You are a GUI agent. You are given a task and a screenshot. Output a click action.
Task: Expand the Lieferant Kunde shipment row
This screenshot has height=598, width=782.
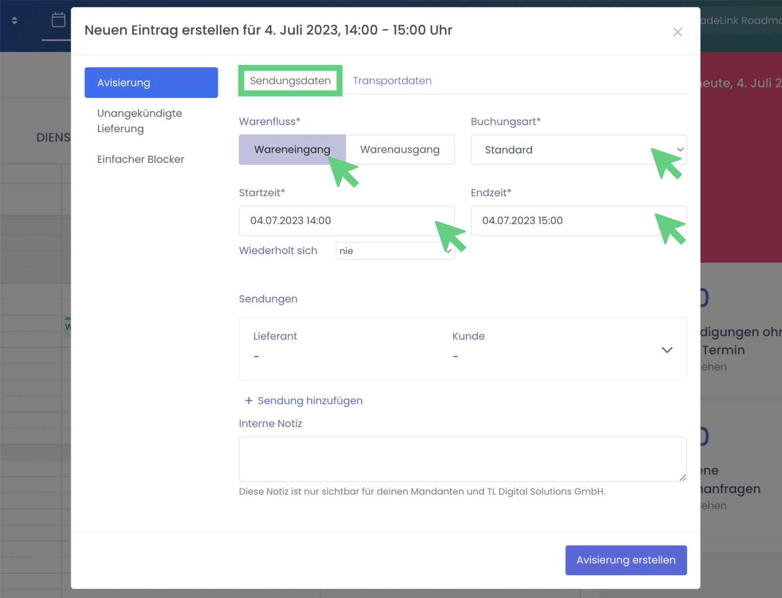tap(667, 350)
